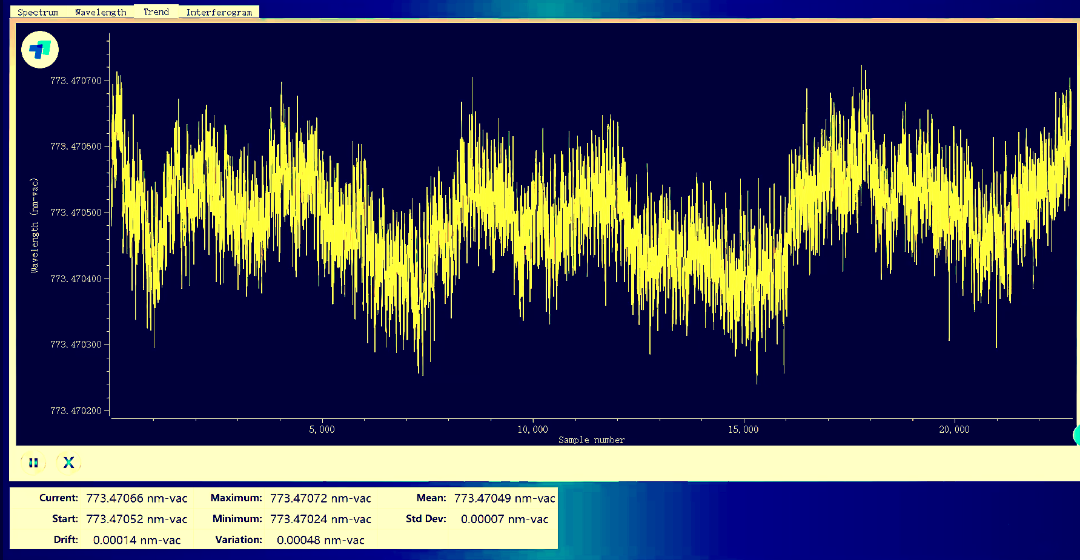Click the Current wavelength value
1080x560 pixels.
coord(136,498)
